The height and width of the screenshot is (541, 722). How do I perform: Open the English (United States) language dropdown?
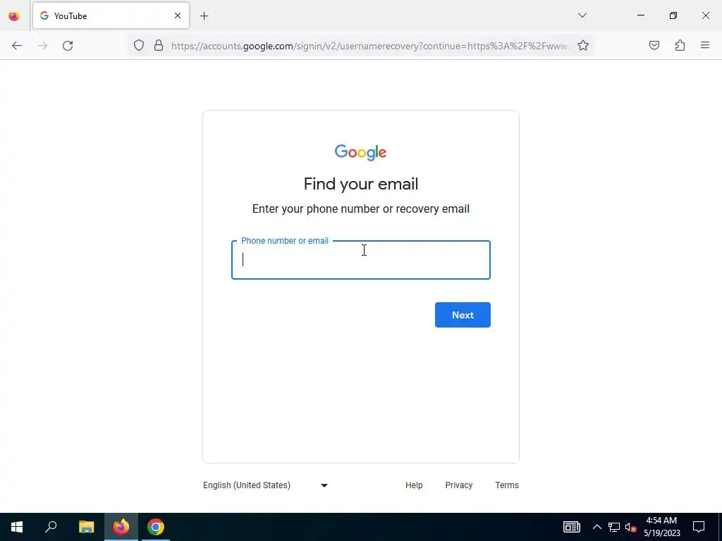265,485
